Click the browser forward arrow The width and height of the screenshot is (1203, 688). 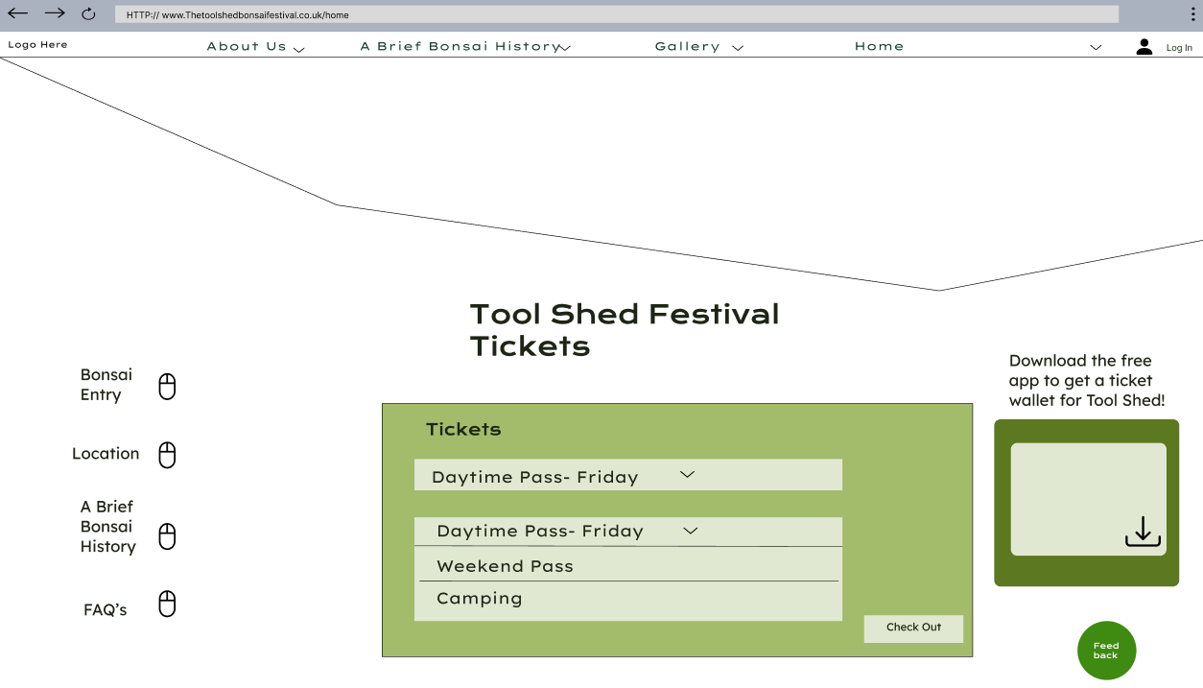point(55,13)
